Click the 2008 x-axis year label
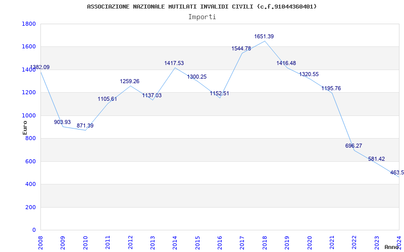This screenshot has height=252, width=404. point(40,242)
